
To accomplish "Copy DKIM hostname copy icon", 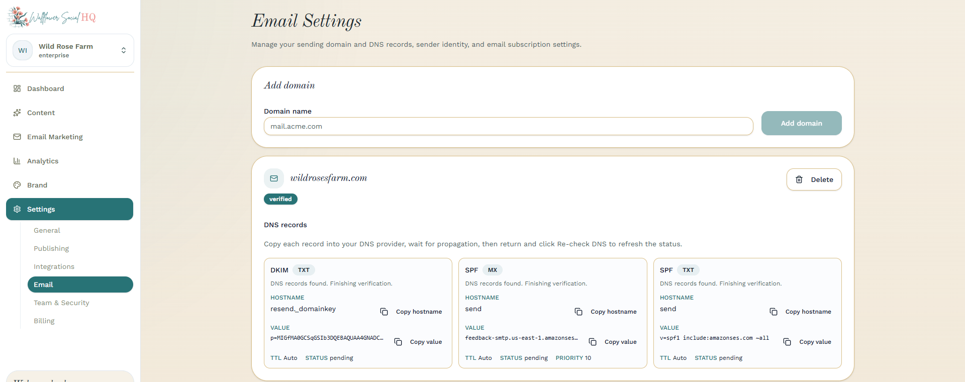I will click(x=384, y=312).
